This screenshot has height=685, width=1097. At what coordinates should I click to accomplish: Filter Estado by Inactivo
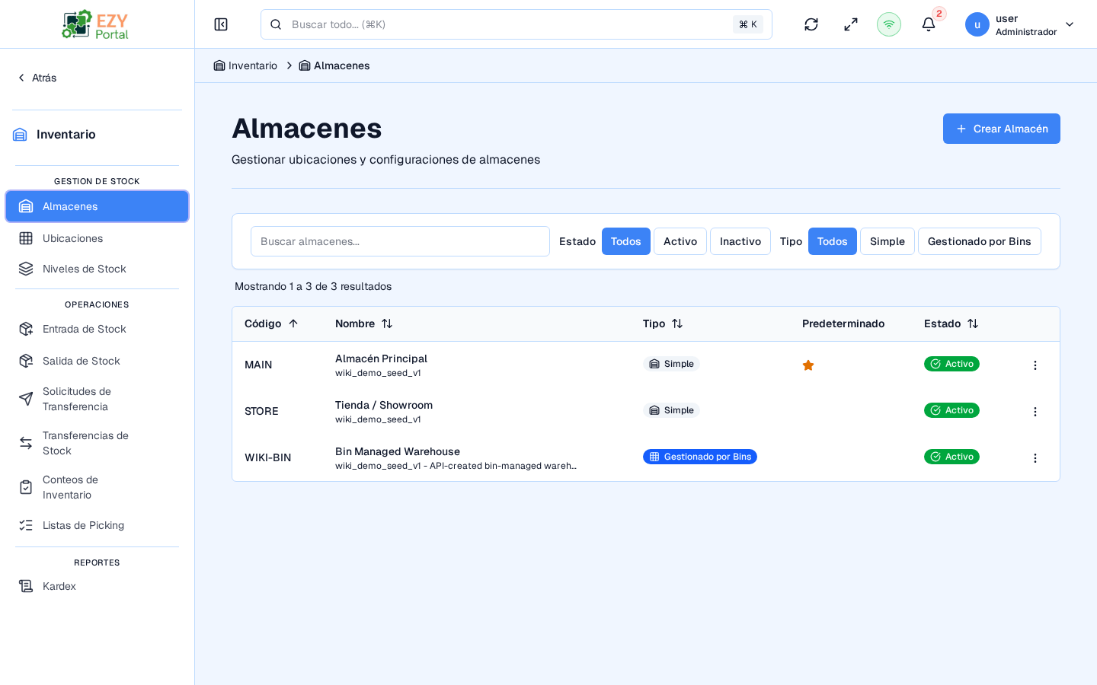point(740,241)
